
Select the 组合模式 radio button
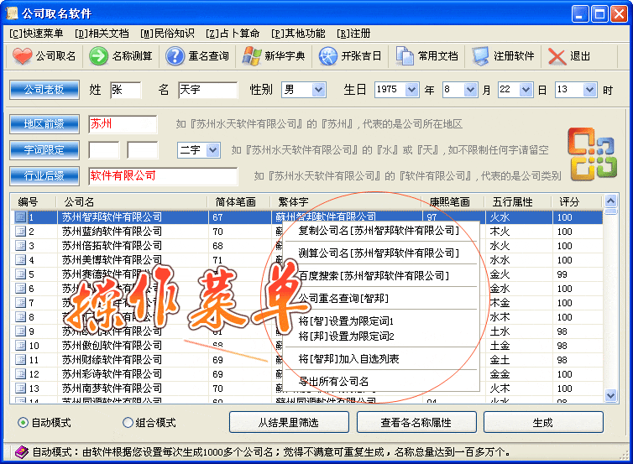click(128, 423)
